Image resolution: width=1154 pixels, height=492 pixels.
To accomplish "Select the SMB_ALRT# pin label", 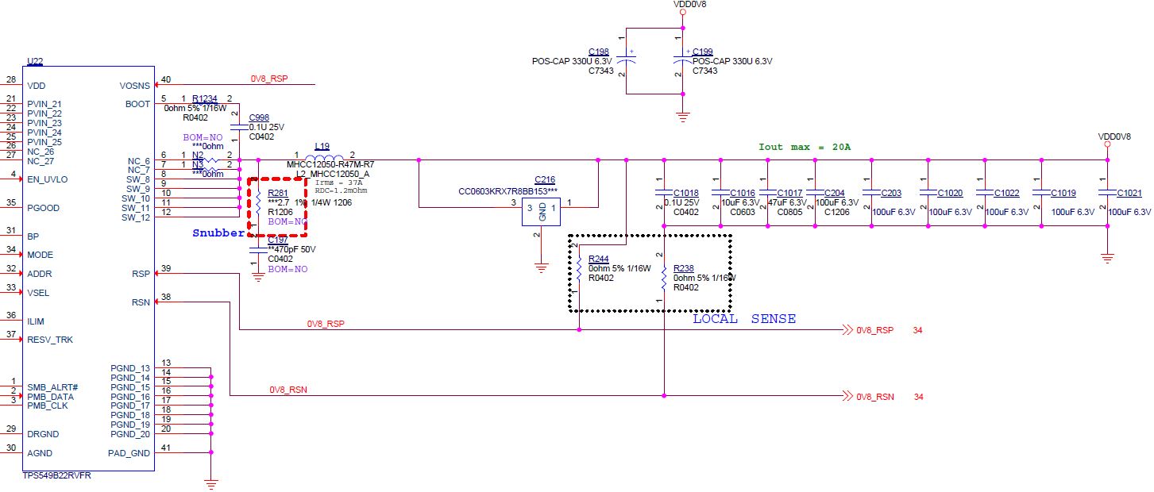I will tap(52, 387).
